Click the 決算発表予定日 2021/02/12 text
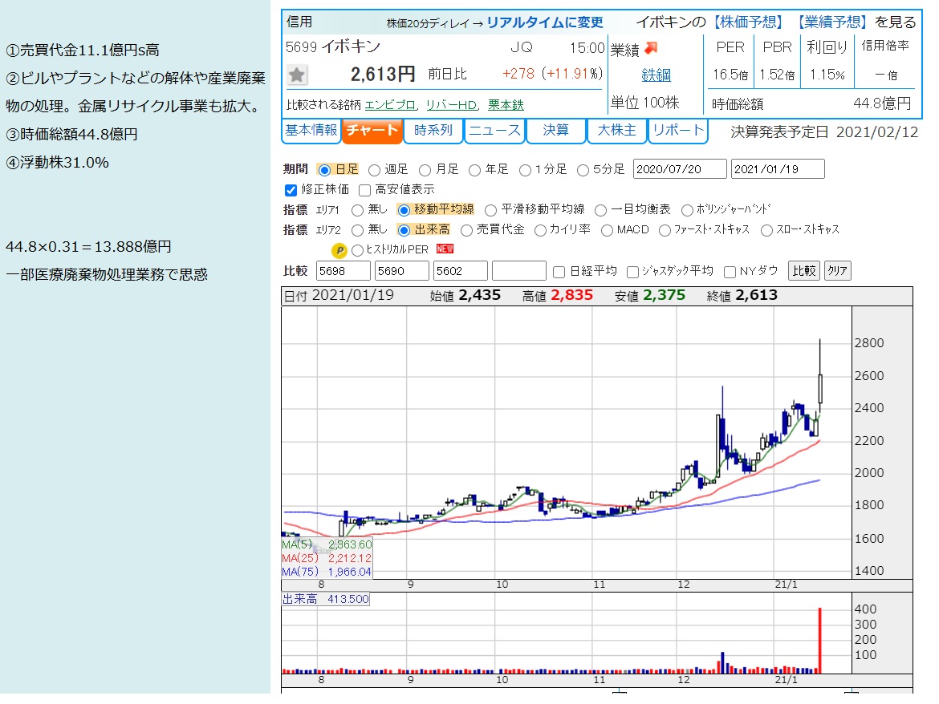 click(824, 132)
